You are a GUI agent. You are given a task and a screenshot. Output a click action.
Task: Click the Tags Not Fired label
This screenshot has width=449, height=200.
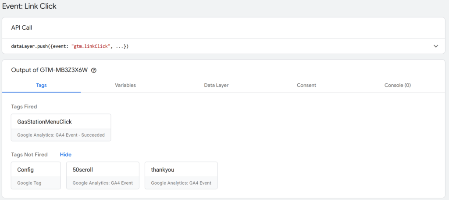click(29, 155)
